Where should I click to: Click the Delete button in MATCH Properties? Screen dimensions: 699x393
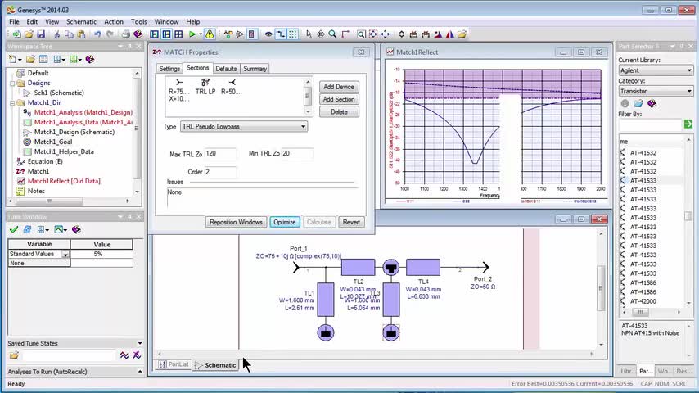pyautogui.click(x=339, y=112)
